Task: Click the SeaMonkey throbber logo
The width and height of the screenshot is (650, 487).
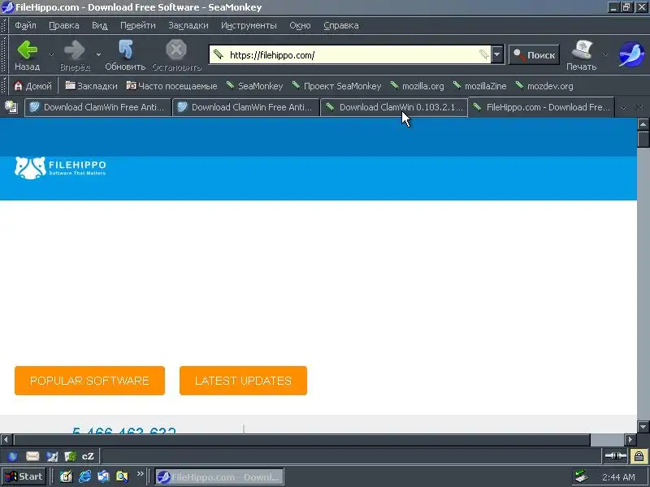Action: 631,54
